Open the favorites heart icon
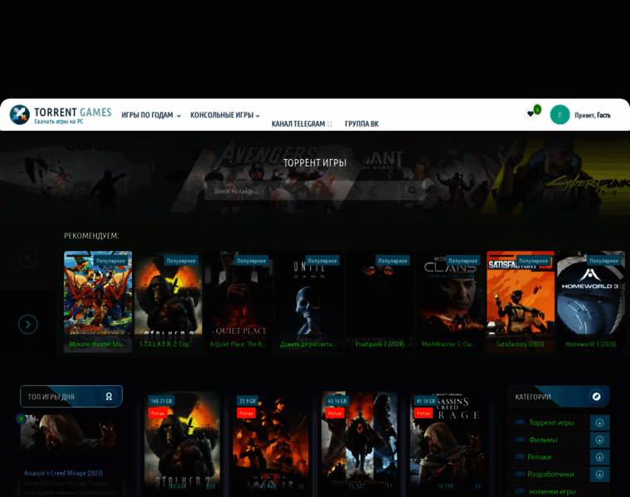This screenshot has height=497, width=630. point(531,114)
